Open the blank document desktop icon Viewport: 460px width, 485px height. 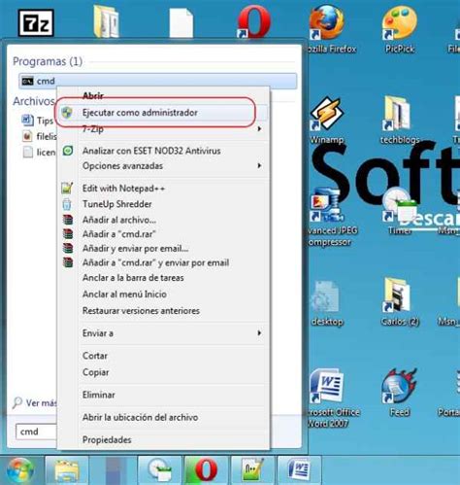[181, 22]
